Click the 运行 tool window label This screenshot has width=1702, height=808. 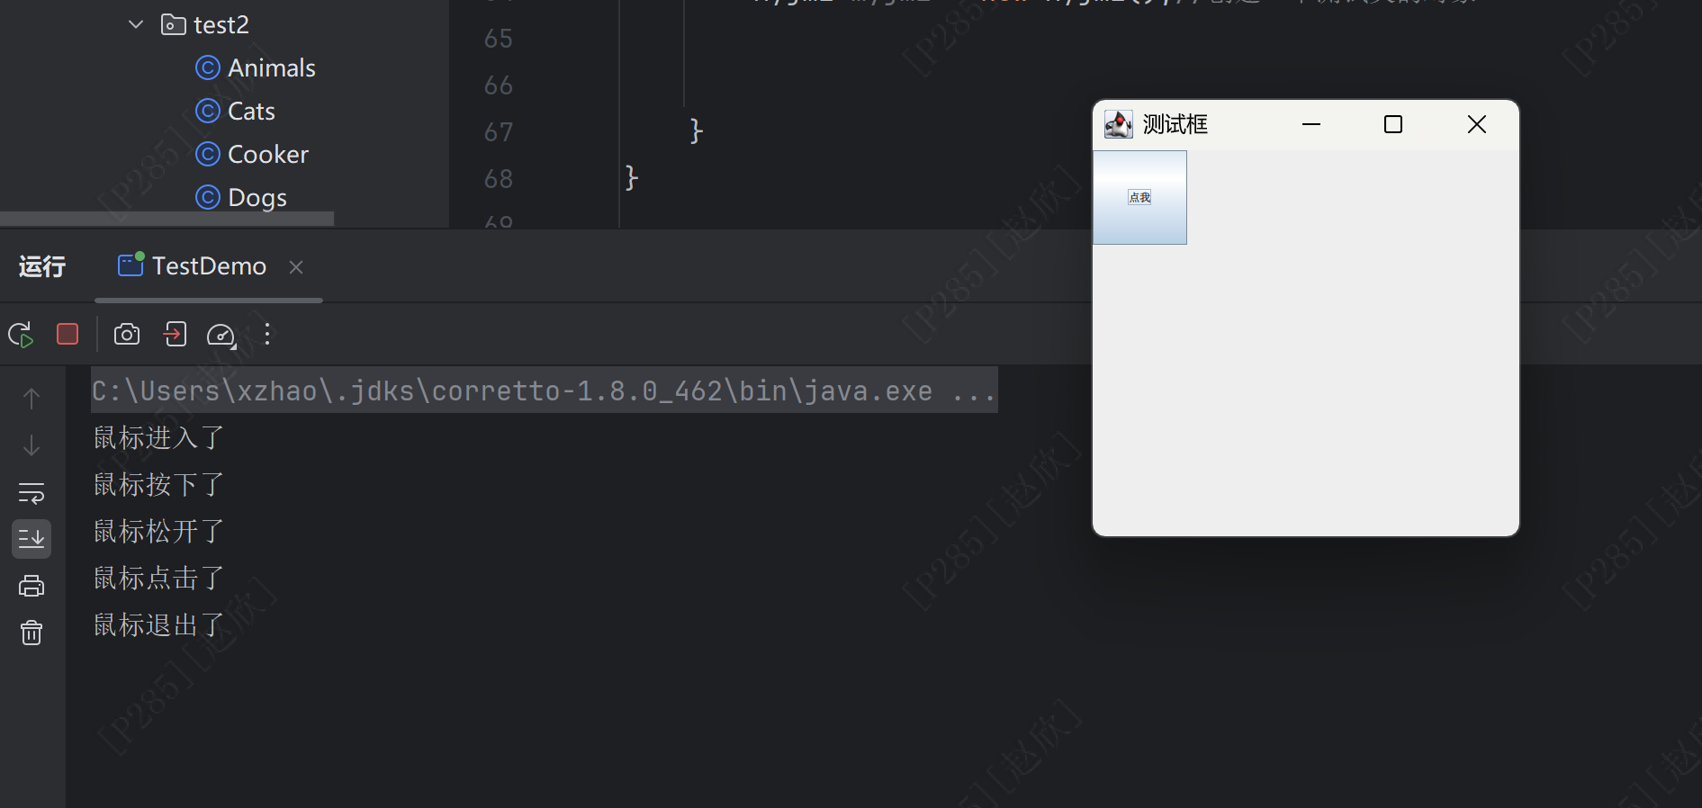(x=42, y=266)
